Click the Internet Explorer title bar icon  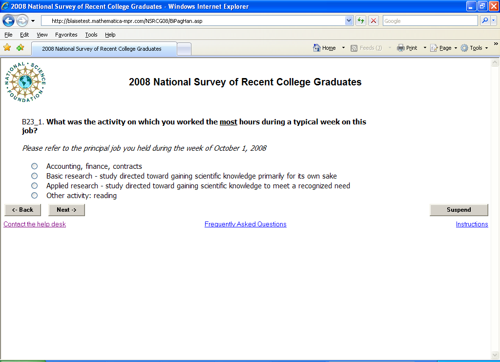pyautogui.click(x=5, y=6)
